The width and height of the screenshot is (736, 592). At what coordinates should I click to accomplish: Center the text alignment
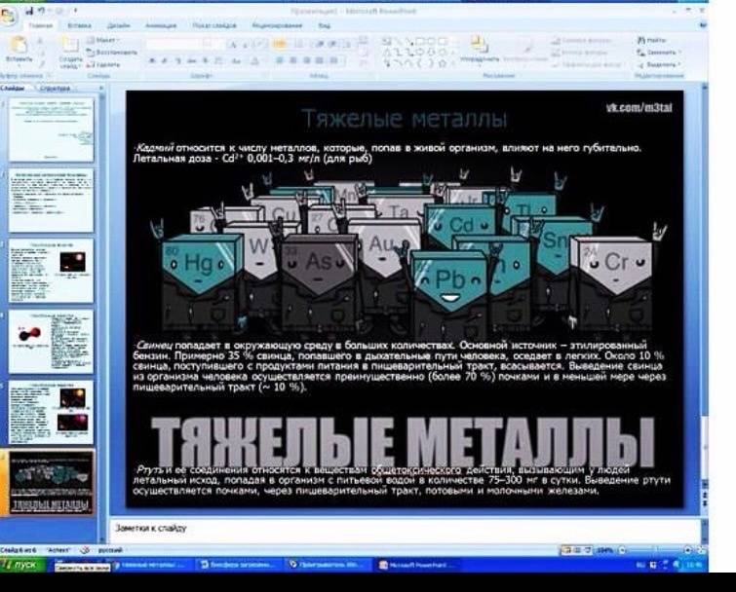tap(292, 61)
